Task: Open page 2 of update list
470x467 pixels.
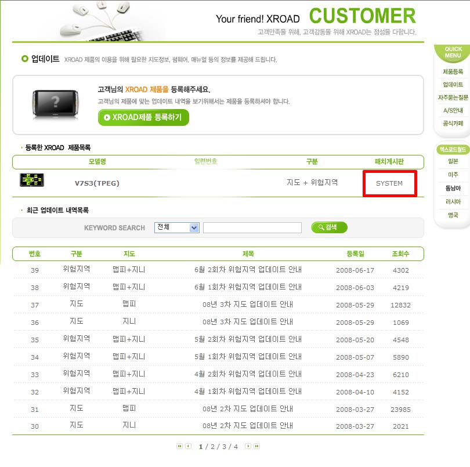Action: point(212,447)
